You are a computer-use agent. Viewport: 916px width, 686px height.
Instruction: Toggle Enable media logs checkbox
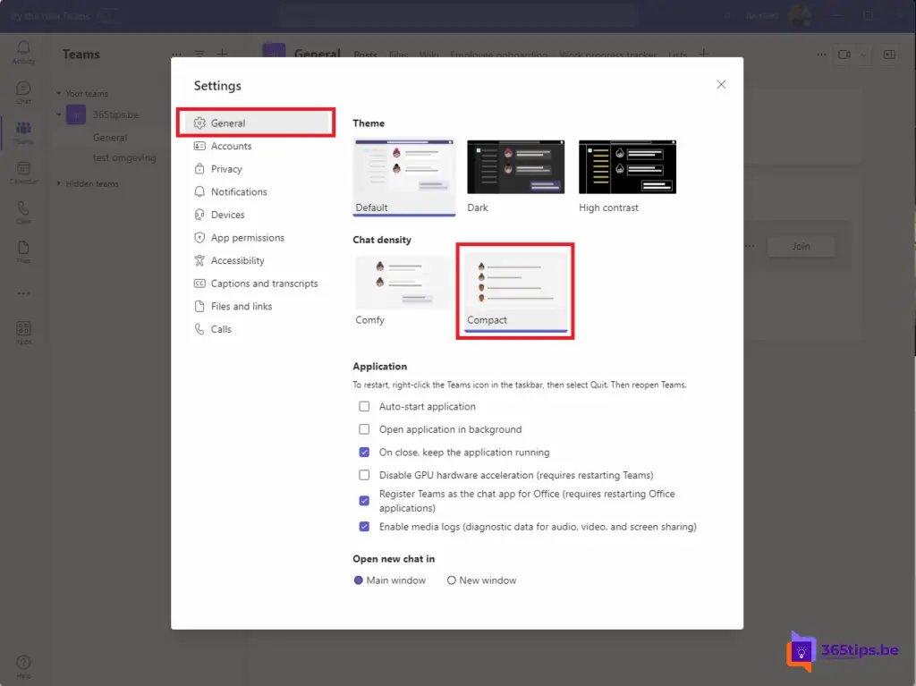coord(365,527)
